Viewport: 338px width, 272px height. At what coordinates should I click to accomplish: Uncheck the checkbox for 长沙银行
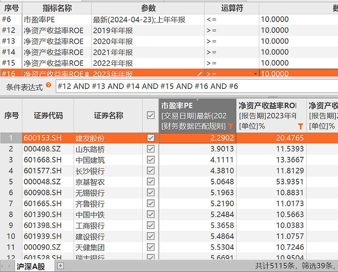point(151,171)
